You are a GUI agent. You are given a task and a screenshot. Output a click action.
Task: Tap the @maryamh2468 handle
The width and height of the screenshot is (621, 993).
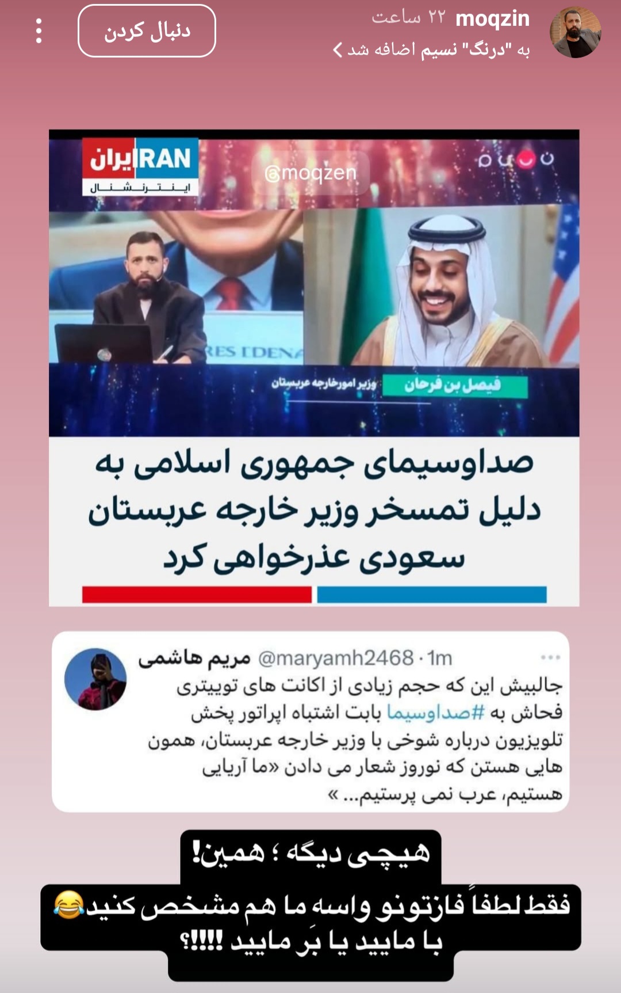[x=336, y=657]
